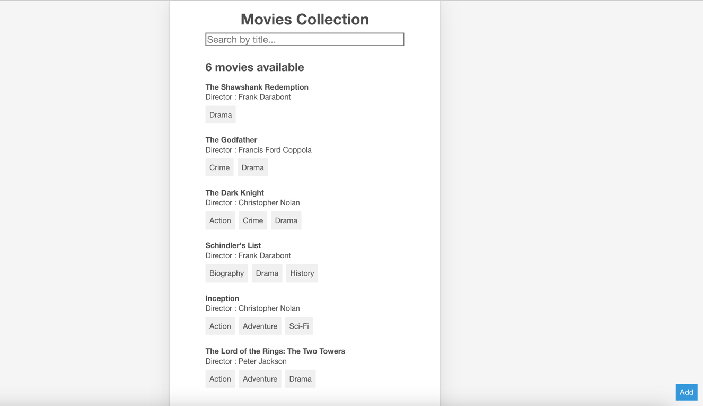The image size is (703, 406).
Task: Click Director : Frank Darabont under Schindler's List
Action: tap(248, 255)
